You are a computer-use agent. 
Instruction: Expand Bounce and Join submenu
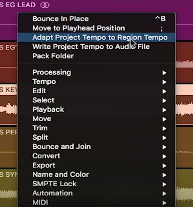[96, 147]
